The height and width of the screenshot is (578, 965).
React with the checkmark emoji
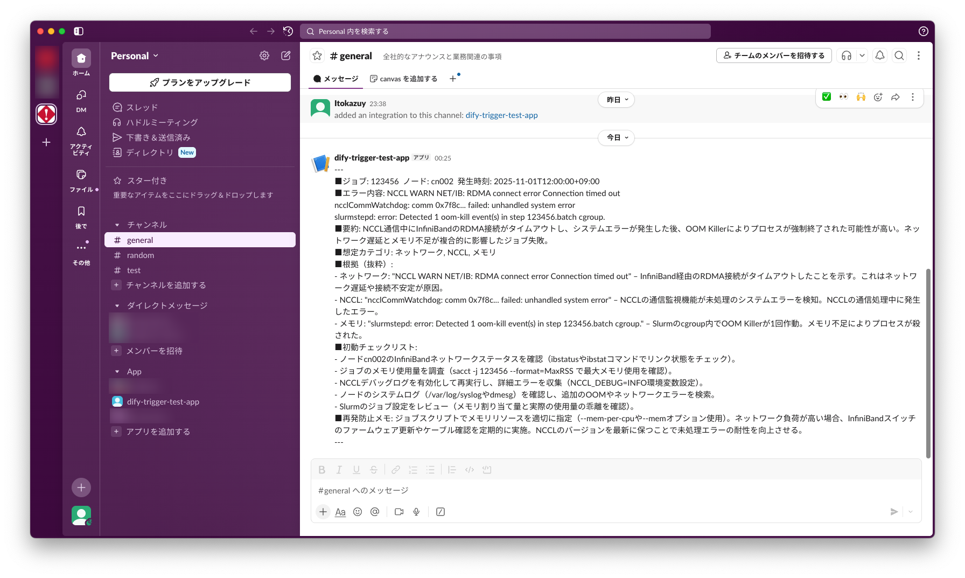[x=827, y=97]
